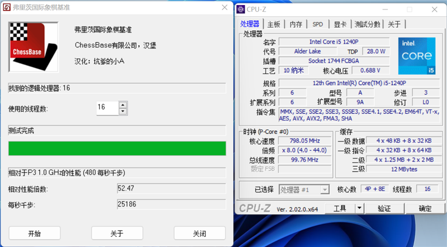Screen dimensions: 447x247
Task: Click the 相对于P3 1.0 GHz的性能 label
Action: [66, 173]
